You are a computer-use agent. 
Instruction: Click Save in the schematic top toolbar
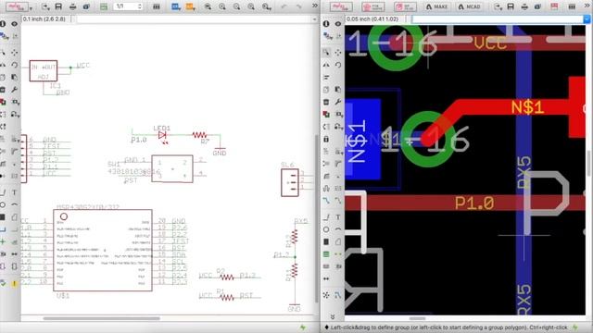(x=58, y=6)
